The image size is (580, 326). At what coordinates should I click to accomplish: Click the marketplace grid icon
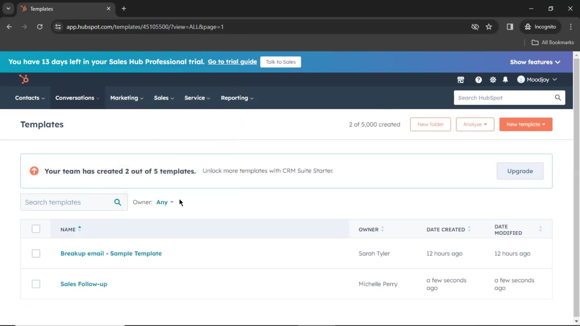pyautogui.click(x=461, y=79)
